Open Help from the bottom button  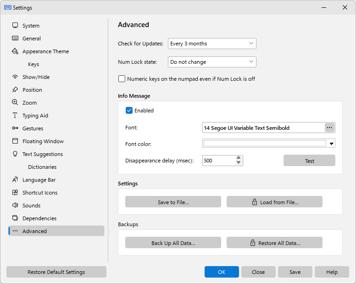pos(332,272)
